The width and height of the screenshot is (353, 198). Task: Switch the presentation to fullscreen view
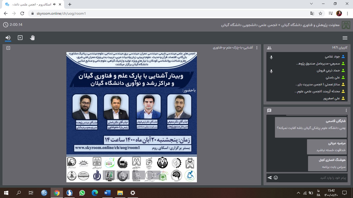[x=154, y=175]
